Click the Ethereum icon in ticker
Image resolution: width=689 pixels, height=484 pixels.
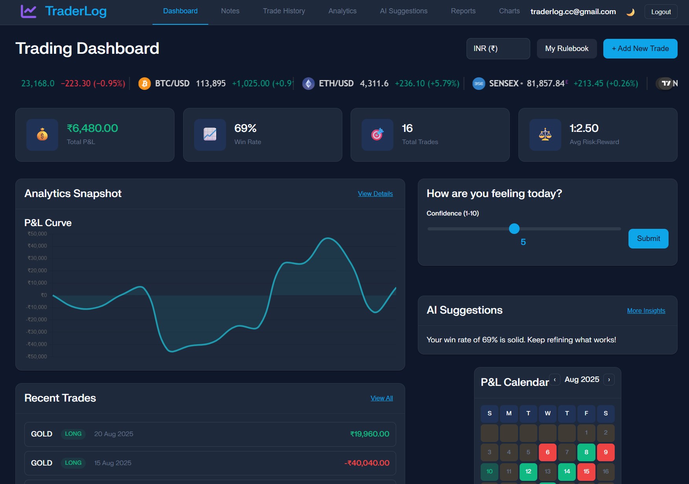point(308,84)
